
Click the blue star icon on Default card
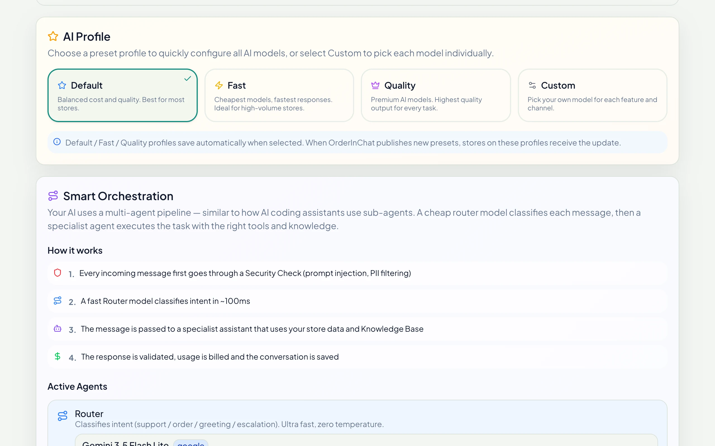[x=62, y=85]
